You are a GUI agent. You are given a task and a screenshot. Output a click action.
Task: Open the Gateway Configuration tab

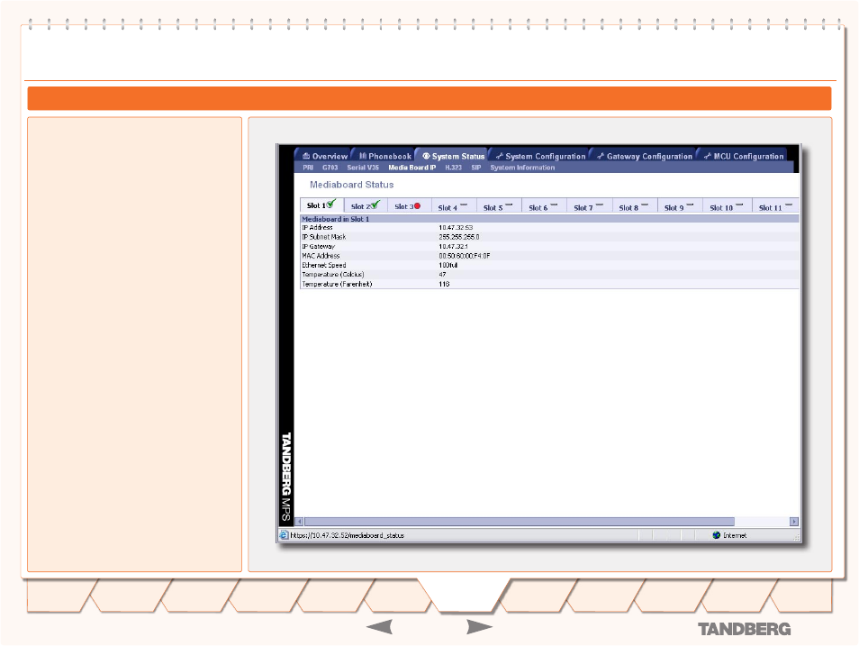tap(645, 156)
